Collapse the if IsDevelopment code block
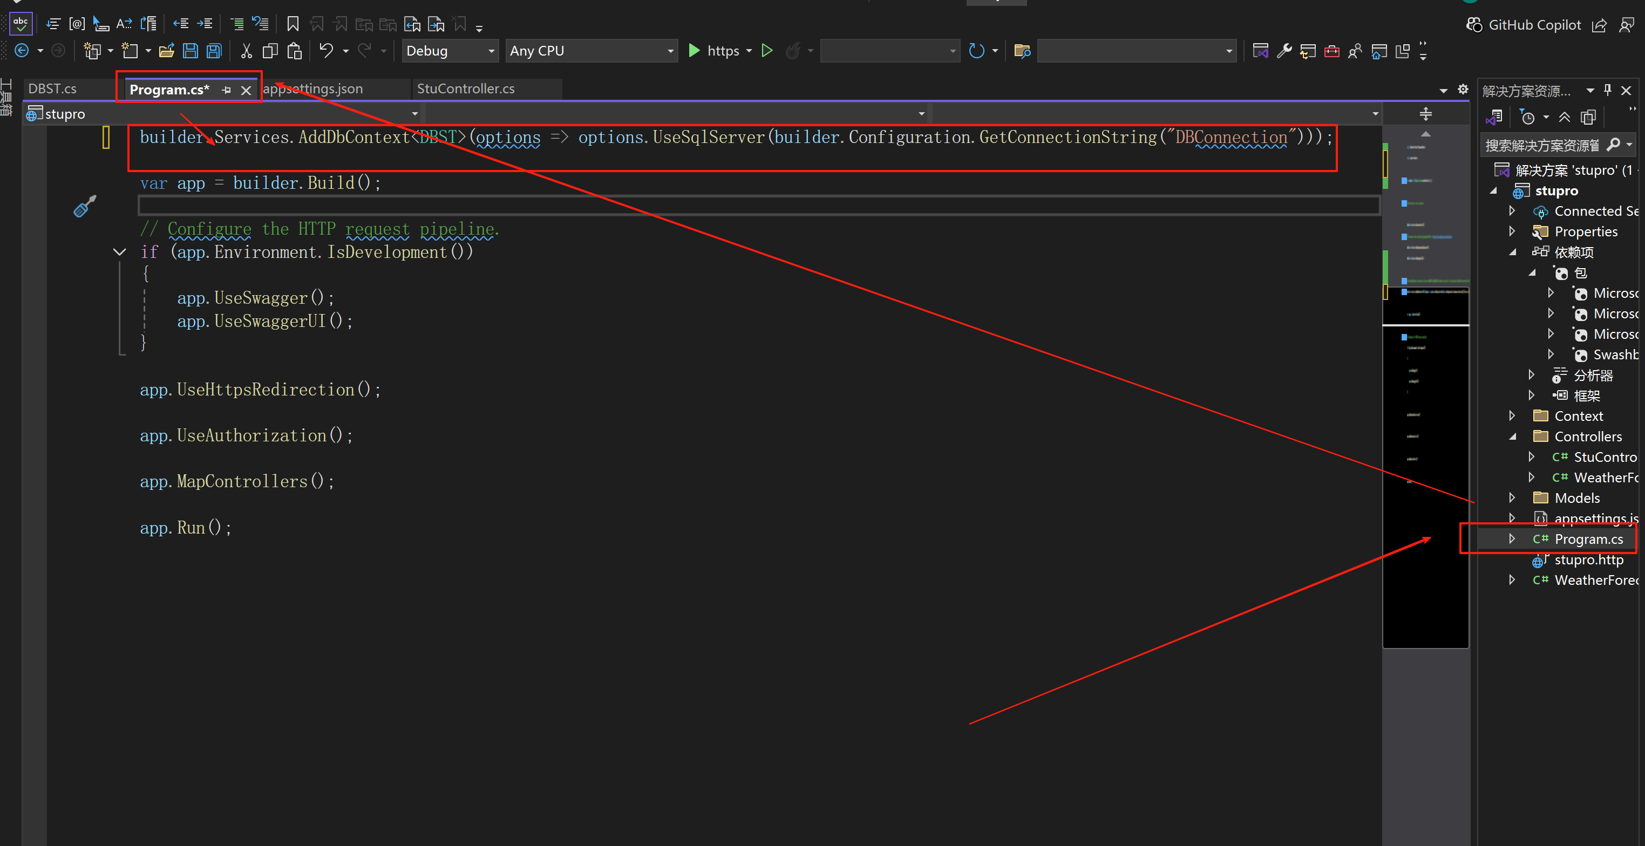The height and width of the screenshot is (846, 1645). 119,252
